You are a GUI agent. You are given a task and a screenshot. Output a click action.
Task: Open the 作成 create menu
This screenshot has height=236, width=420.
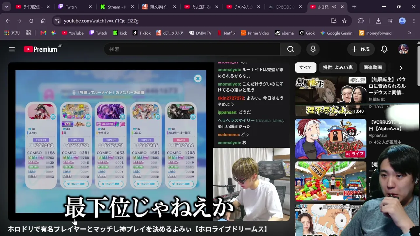[360, 49]
